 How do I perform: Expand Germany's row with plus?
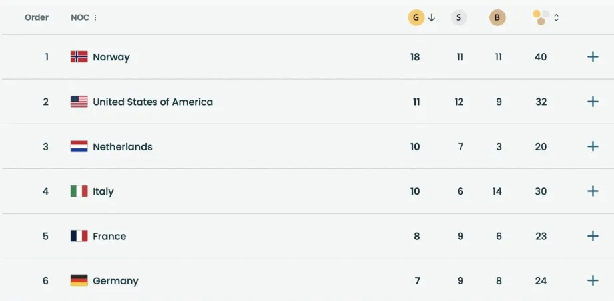tap(593, 281)
